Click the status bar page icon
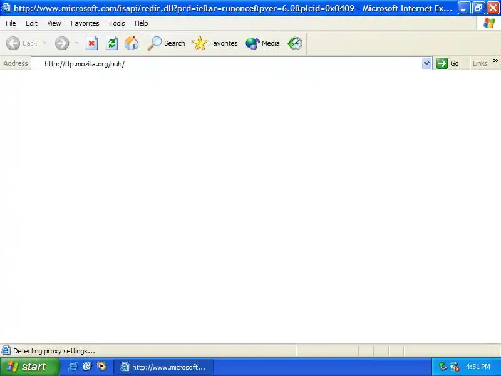 [6, 351]
